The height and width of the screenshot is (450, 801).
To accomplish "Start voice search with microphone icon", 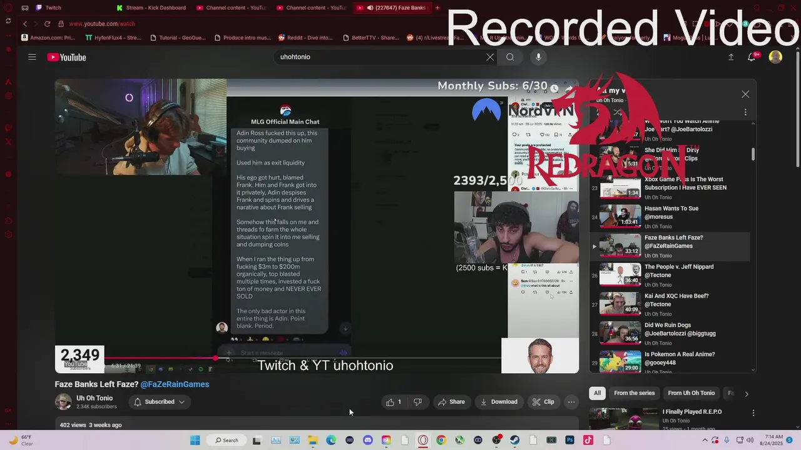I will tap(538, 57).
